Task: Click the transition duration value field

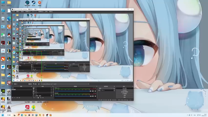Action: click(107, 90)
